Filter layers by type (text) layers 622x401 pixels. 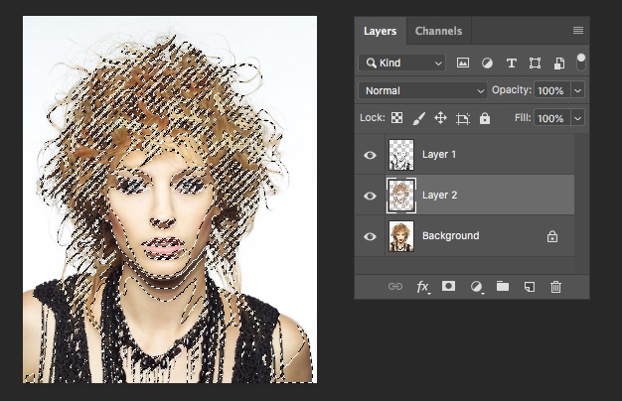click(512, 63)
